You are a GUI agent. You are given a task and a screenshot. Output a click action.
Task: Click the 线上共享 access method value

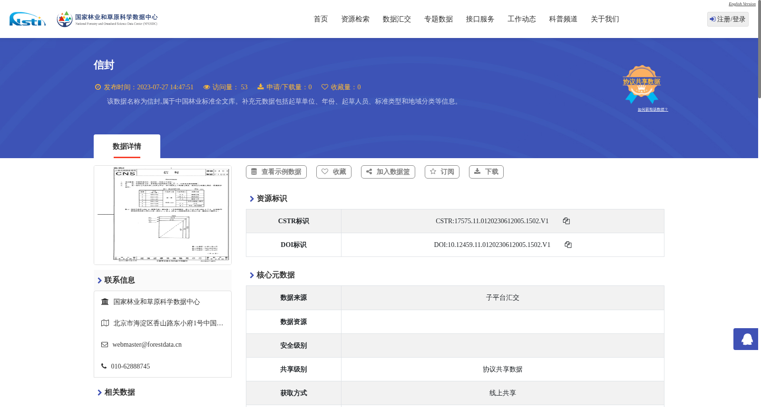pyautogui.click(x=503, y=393)
